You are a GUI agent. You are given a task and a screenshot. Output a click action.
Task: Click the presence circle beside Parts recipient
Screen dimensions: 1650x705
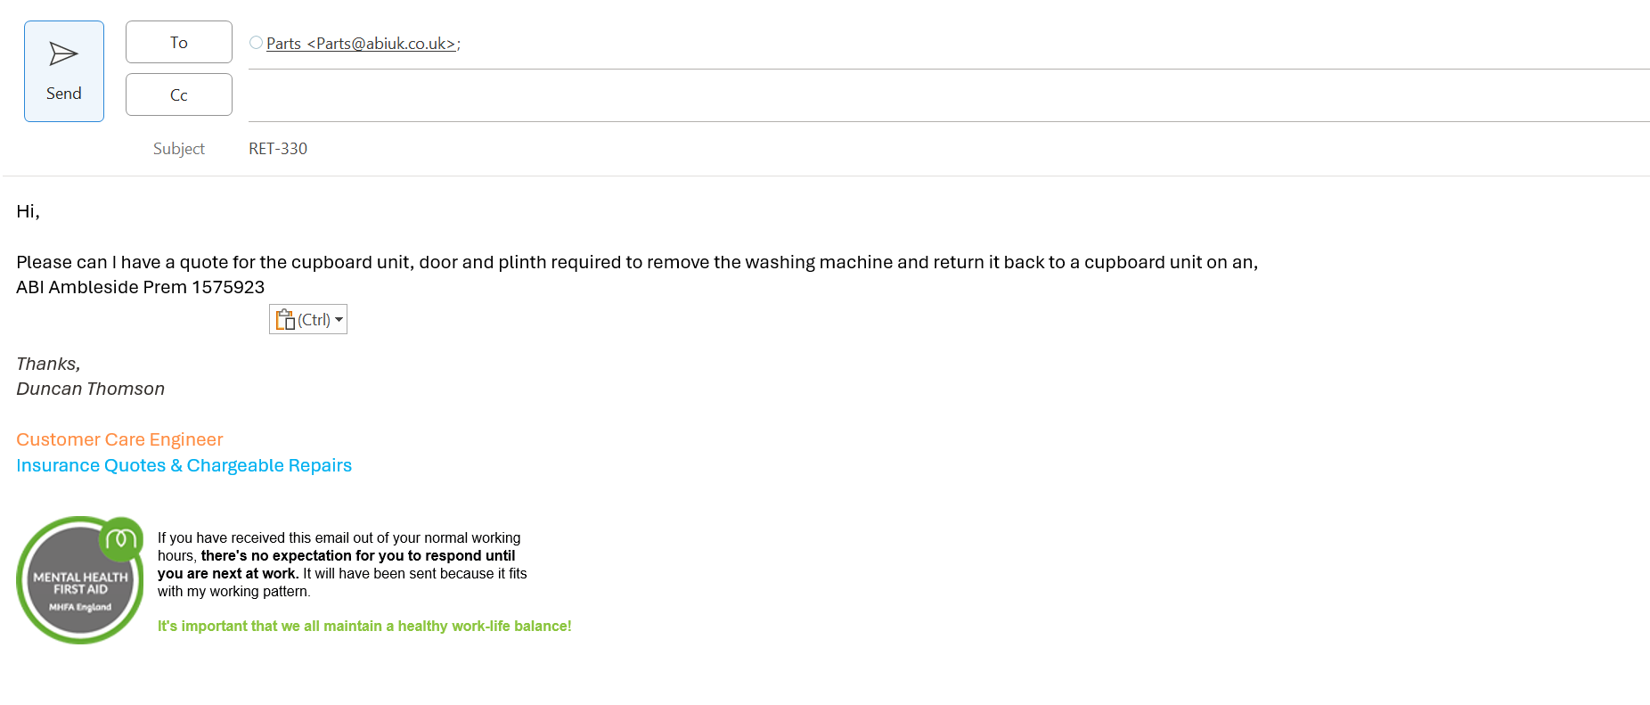[256, 43]
